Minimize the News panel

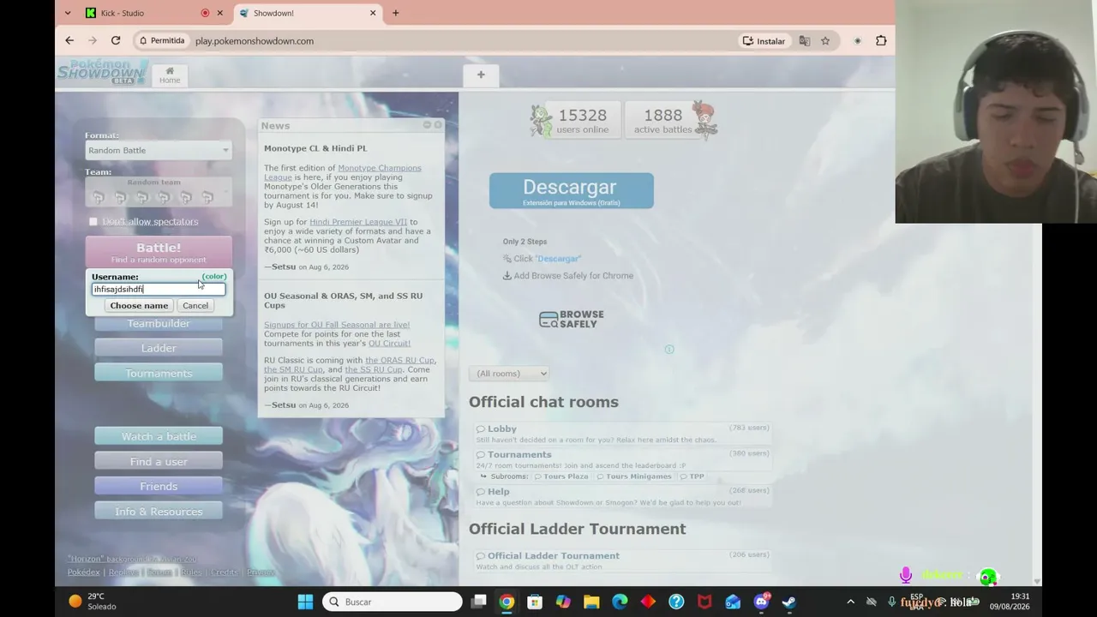(x=427, y=125)
